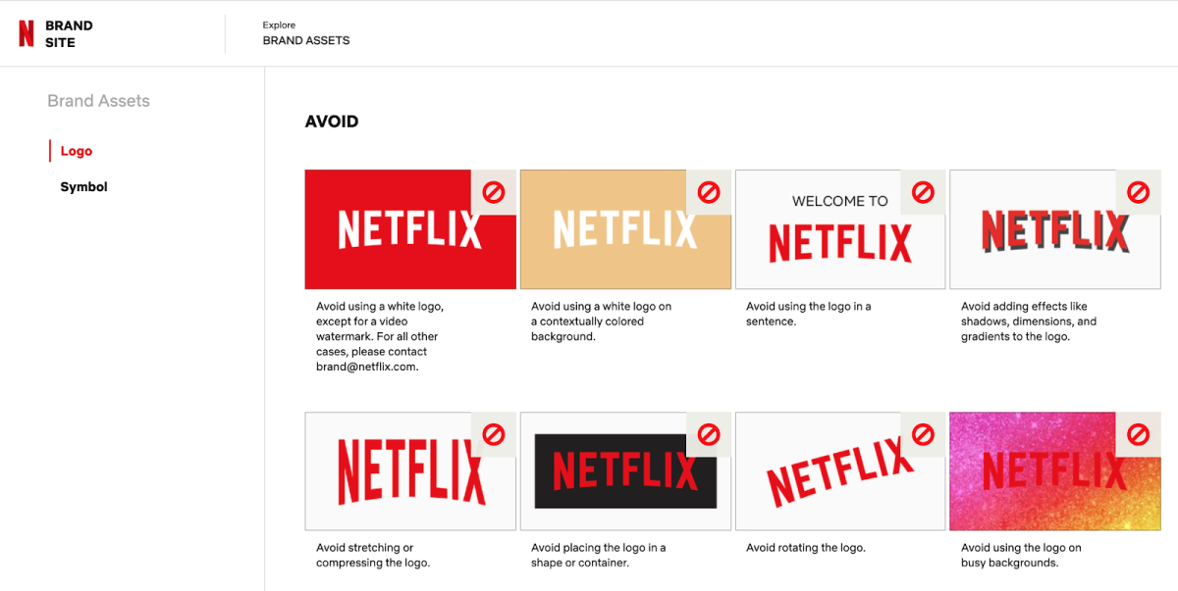Open the white logo on tan thumbnail

point(625,229)
